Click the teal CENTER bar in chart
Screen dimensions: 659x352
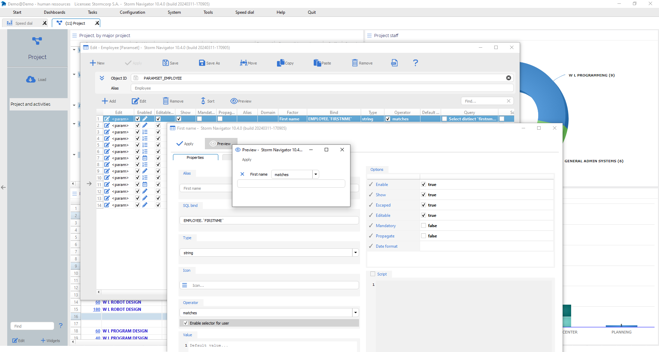coord(567,316)
